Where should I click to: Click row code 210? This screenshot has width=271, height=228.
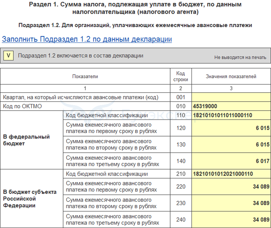point(181,174)
